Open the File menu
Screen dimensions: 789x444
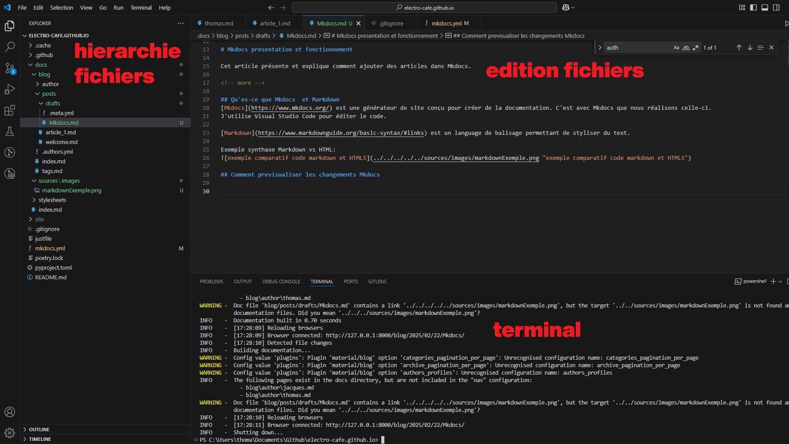pos(22,7)
